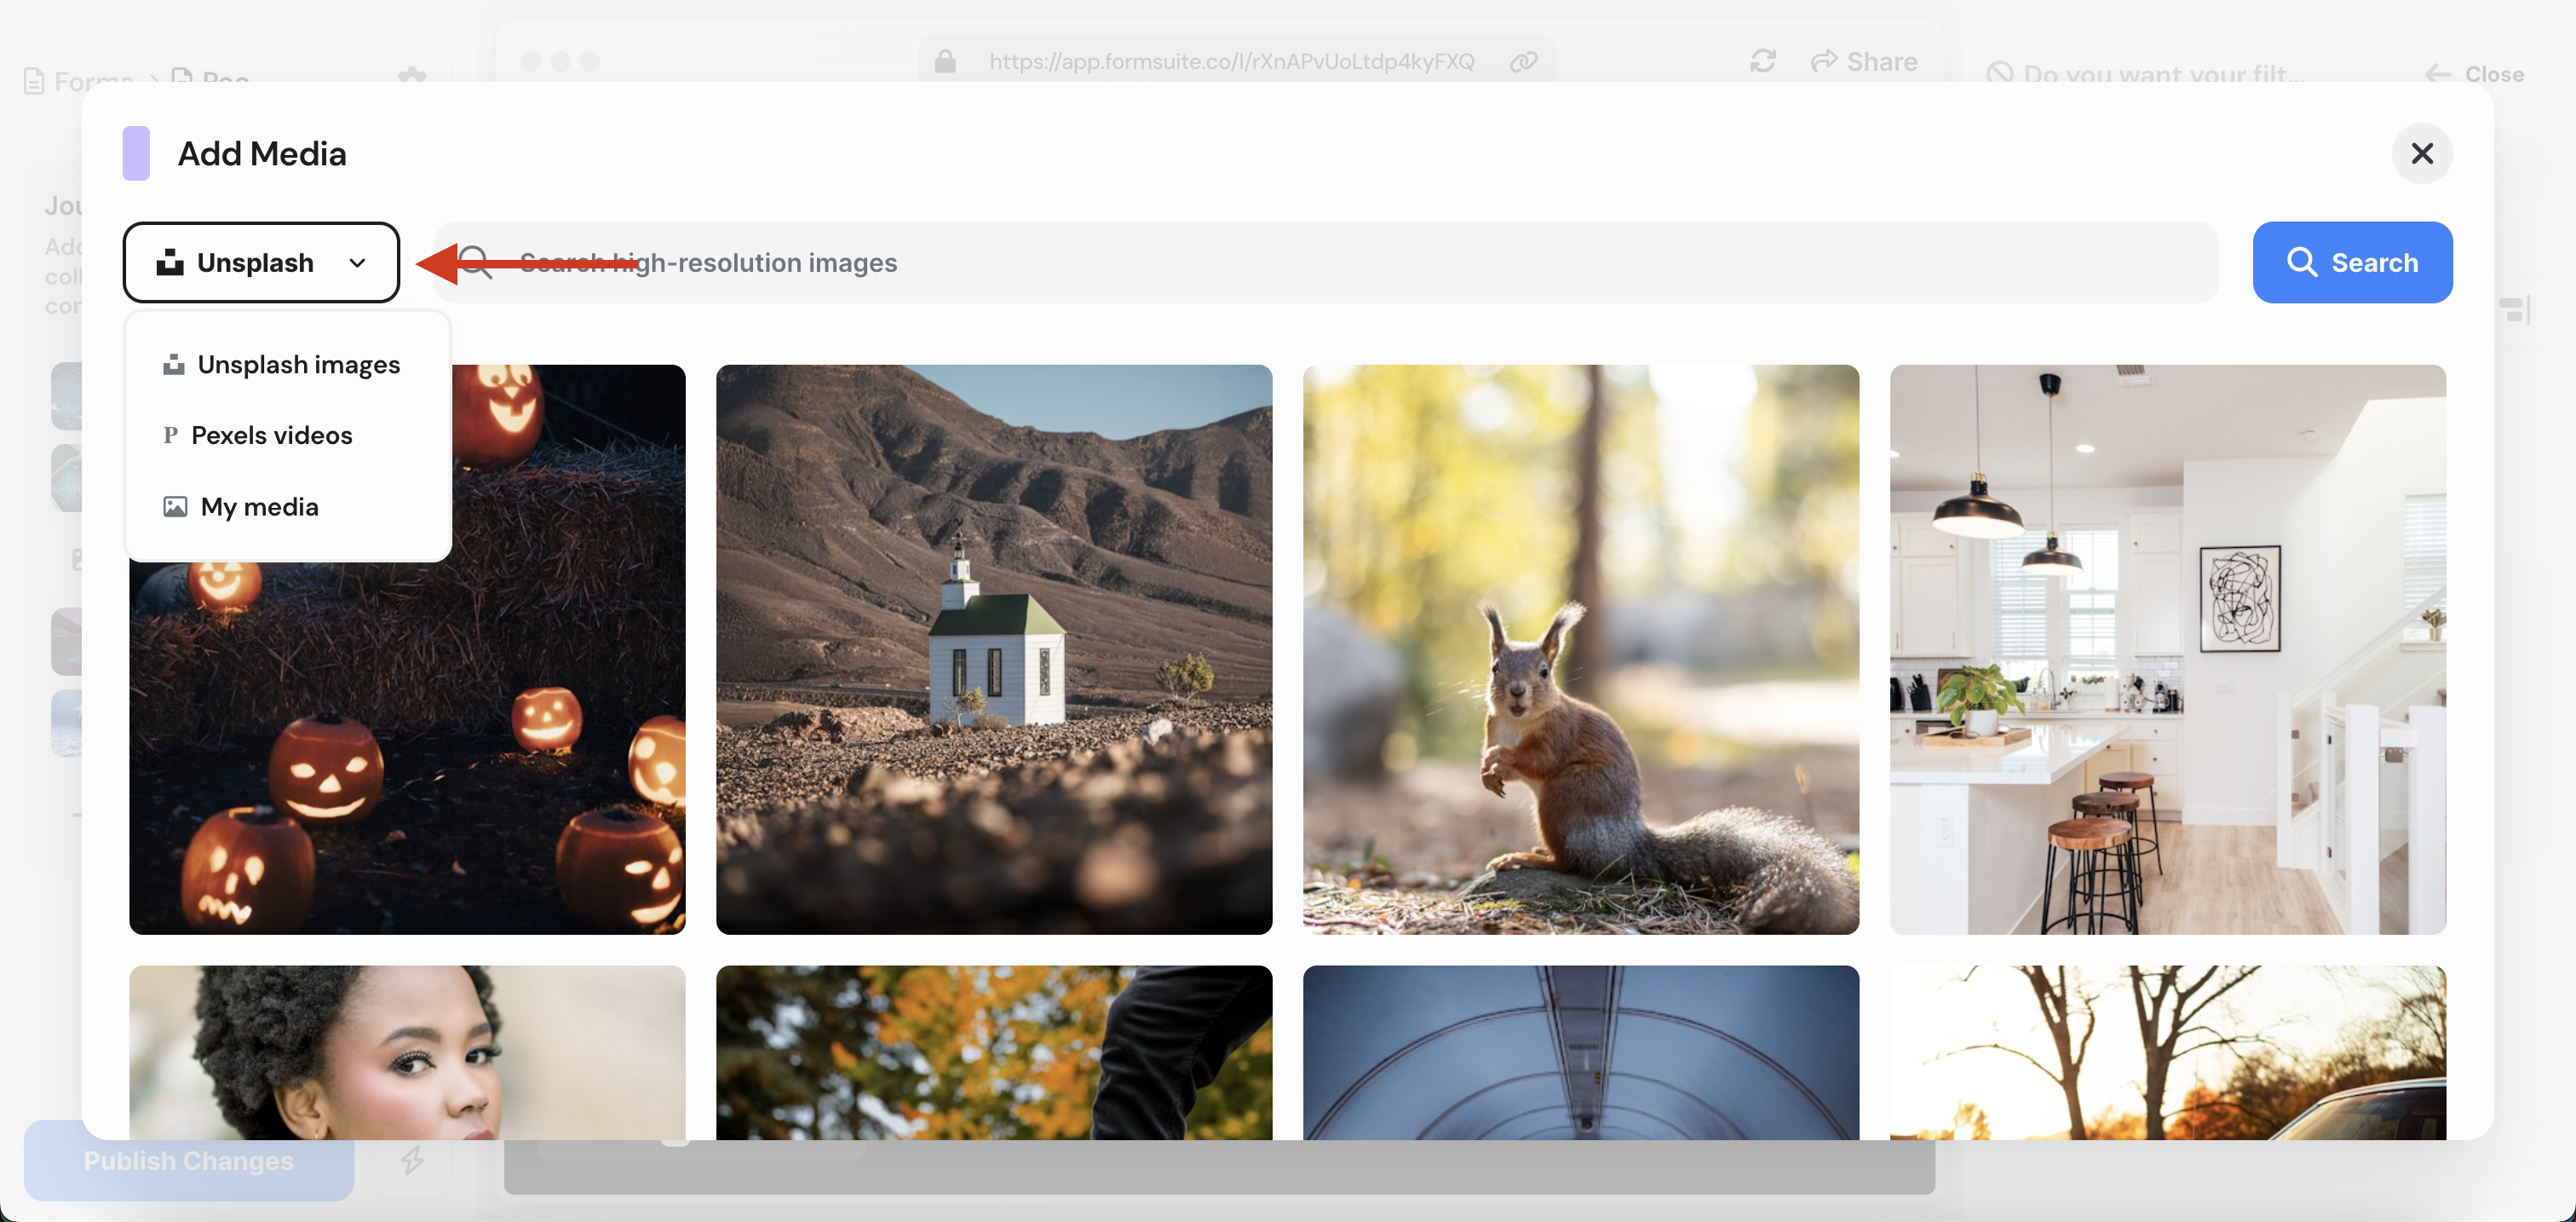Viewport: 2576px width, 1222px height.
Task: Select the white chapel mountain photo
Action: click(993, 649)
